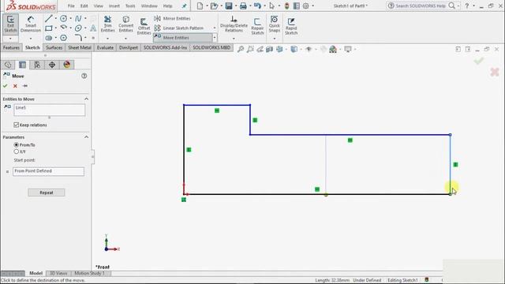The image size is (505, 284).
Task: Activate Offset Entities tool
Action: pyautogui.click(x=144, y=26)
